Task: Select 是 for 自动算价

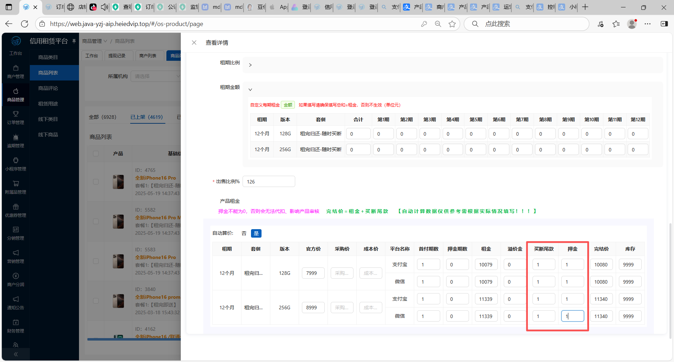Action: (x=256, y=233)
